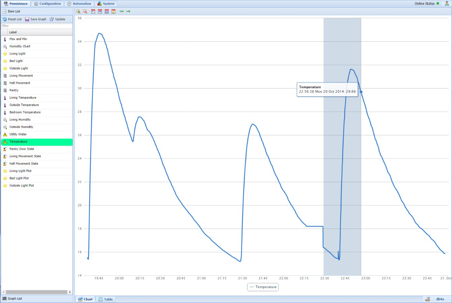
Task: Click the Online Status label
Action: (x=424, y=3)
